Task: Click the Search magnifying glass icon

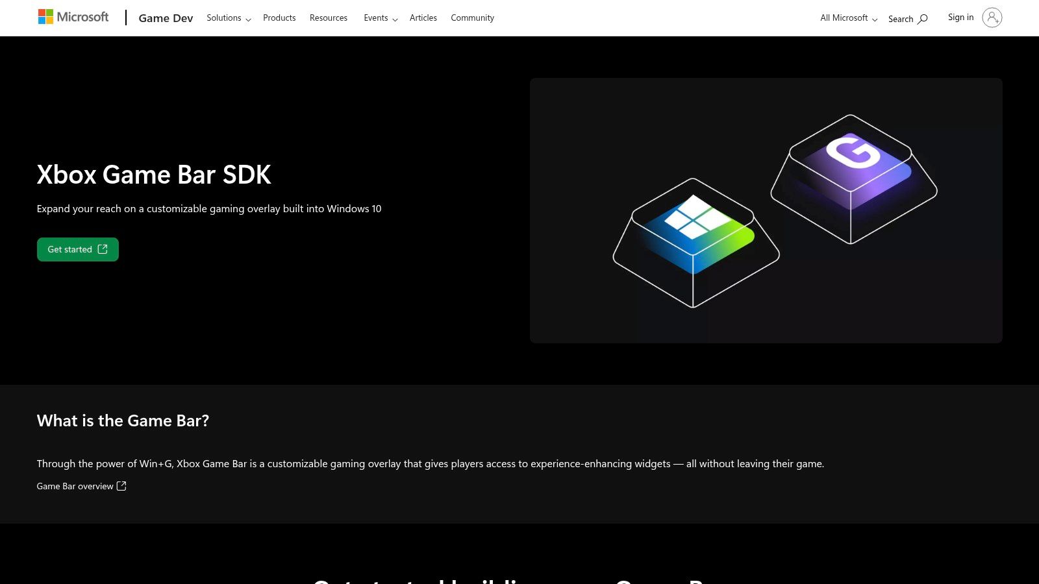Action: tap(923, 19)
